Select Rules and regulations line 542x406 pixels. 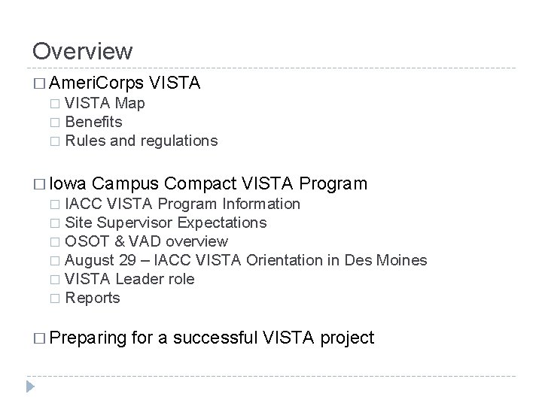click(142, 140)
